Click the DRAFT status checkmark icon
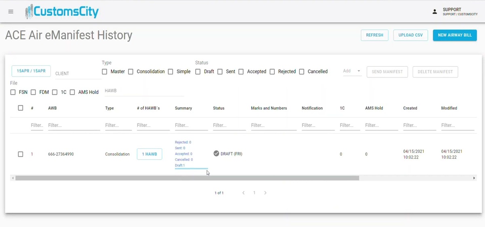The width and height of the screenshot is (485, 227). 216,153
